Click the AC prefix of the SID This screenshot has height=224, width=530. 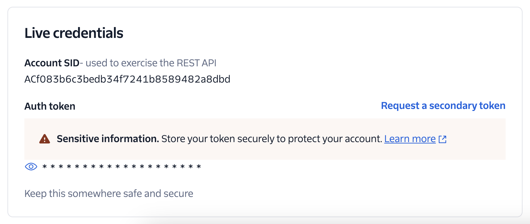tap(30, 79)
